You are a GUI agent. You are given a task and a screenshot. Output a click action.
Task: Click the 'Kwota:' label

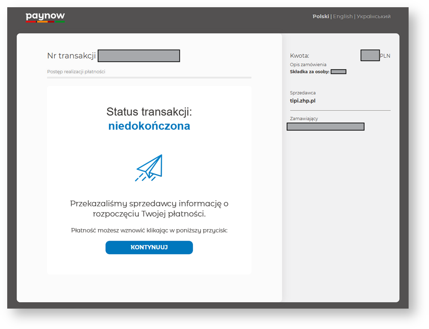(x=299, y=56)
